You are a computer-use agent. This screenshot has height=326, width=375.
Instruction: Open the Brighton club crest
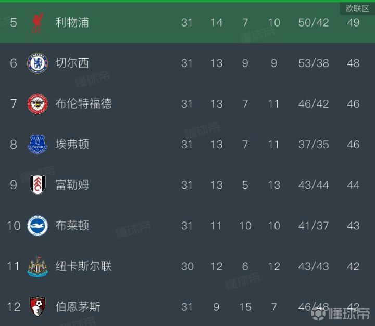37,226
